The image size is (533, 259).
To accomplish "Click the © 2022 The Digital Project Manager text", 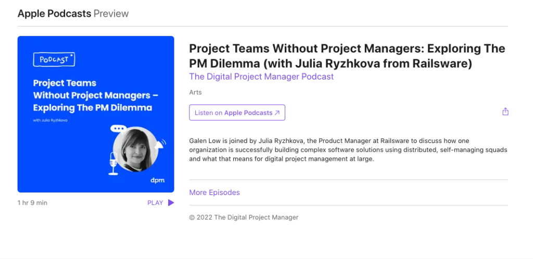I will click(244, 217).
